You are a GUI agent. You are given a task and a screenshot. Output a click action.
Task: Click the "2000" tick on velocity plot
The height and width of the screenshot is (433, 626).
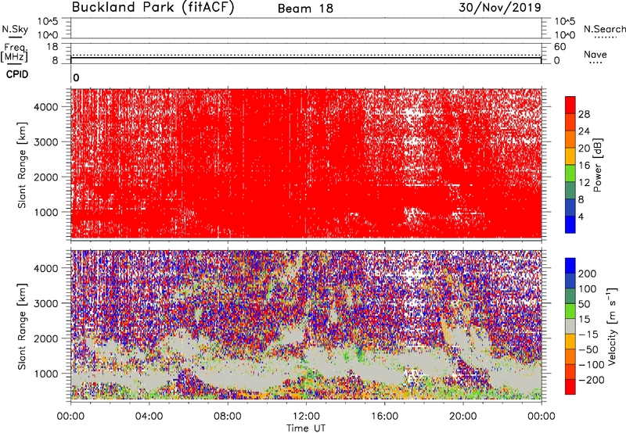[x=46, y=338]
